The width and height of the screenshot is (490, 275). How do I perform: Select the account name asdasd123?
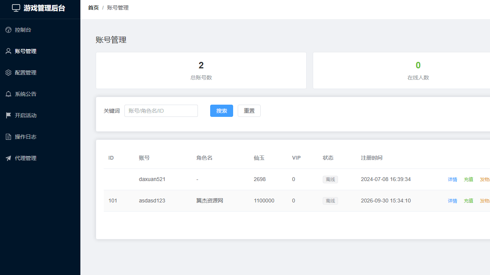[152, 201]
